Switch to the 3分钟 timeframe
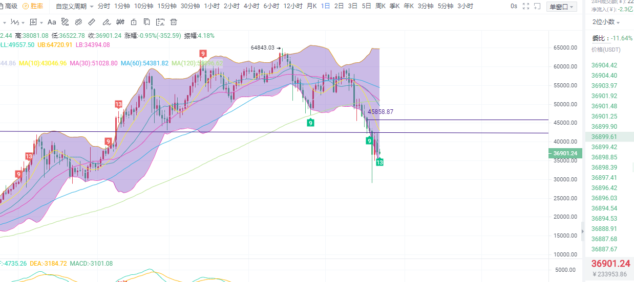Image resolution: width=634 pixels, height=282 pixels. tap(425, 6)
